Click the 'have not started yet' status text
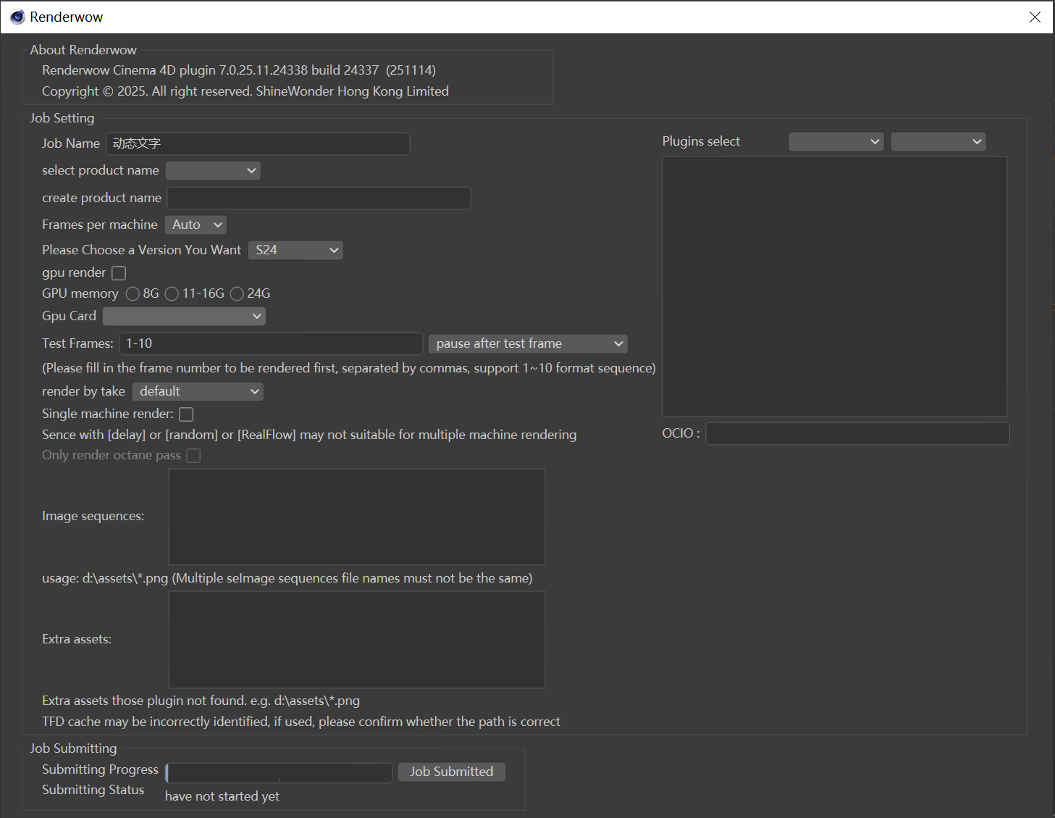The width and height of the screenshot is (1055, 818). pos(222,796)
